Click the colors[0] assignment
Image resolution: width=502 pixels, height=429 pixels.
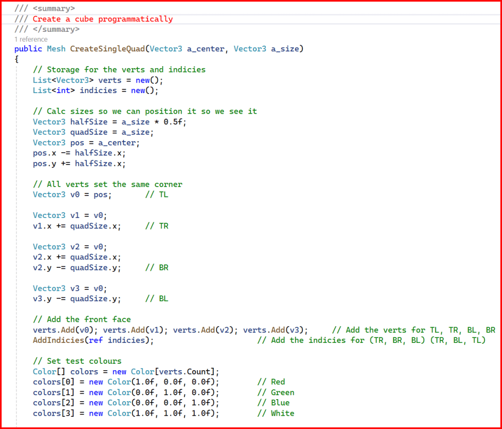(x=51, y=382)
